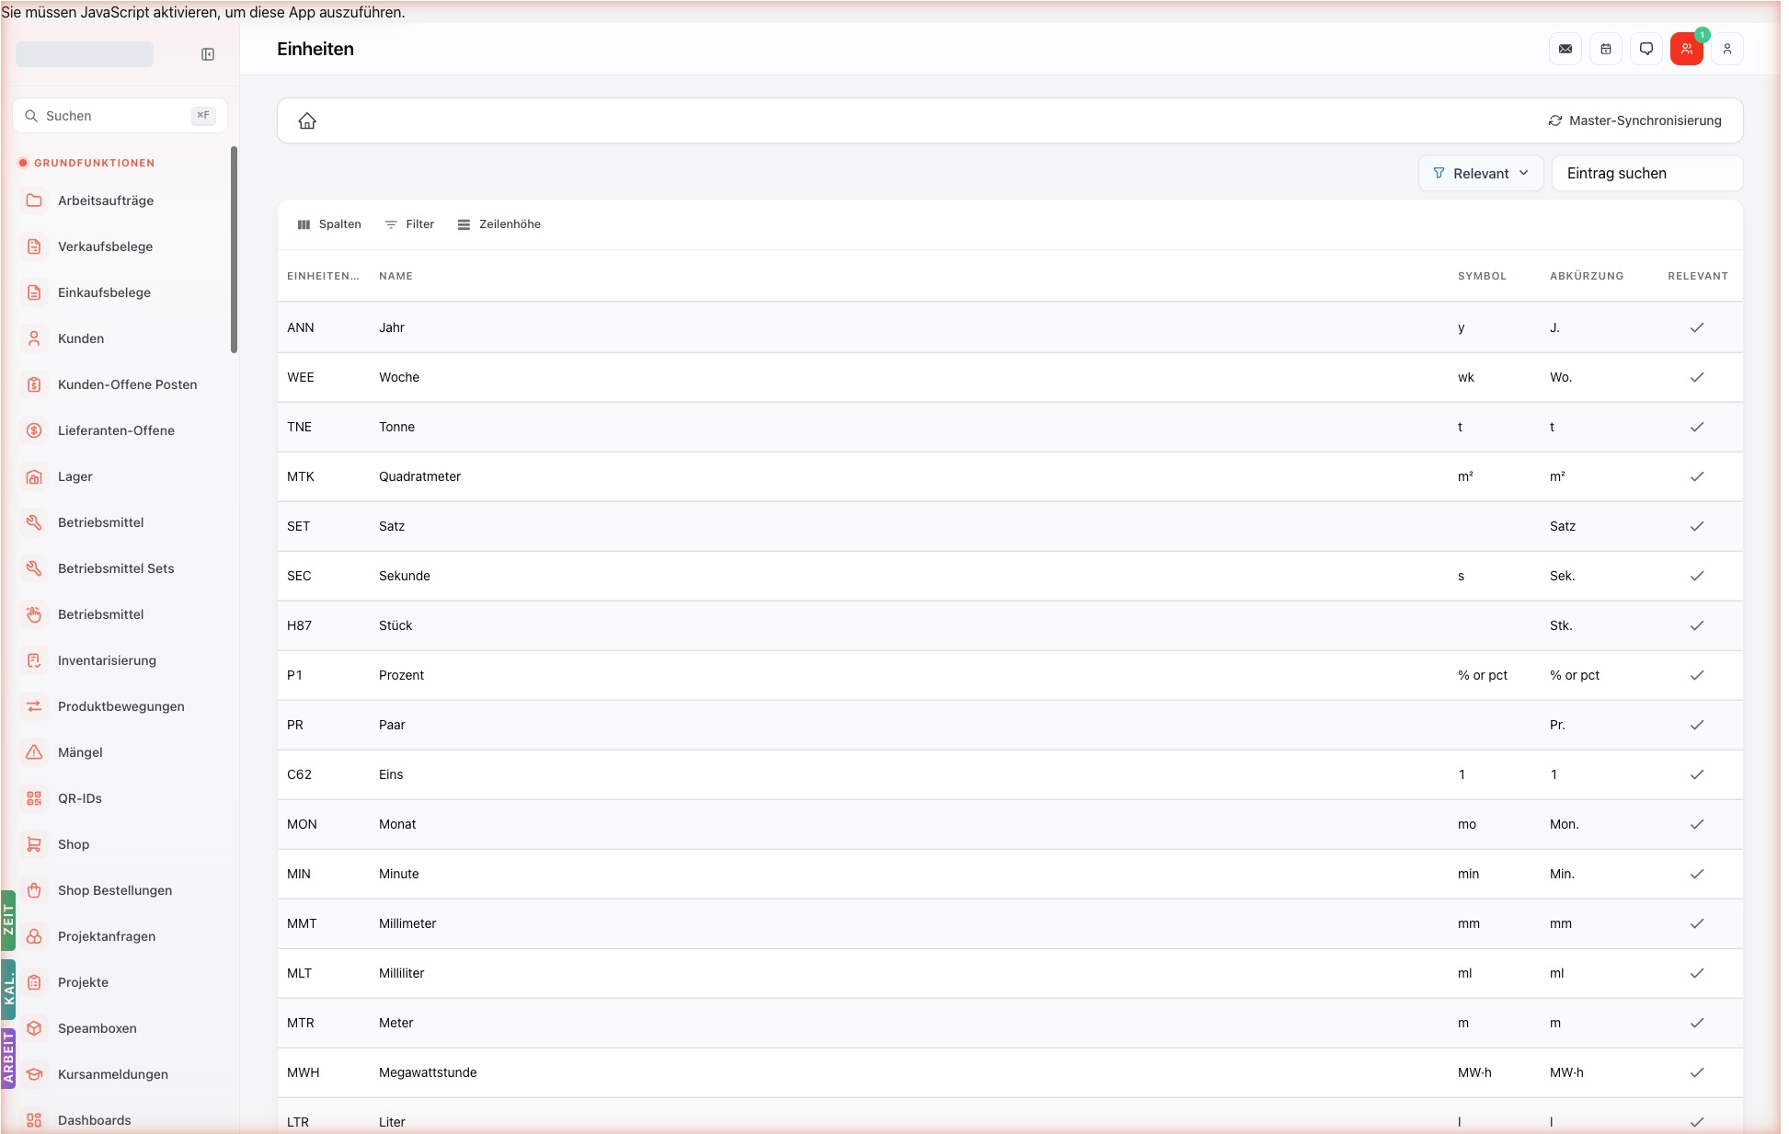Toggle relevant checkmark for Tonne row
The width and height of the screenshot is (1789, 1134).
point(1697,427)
